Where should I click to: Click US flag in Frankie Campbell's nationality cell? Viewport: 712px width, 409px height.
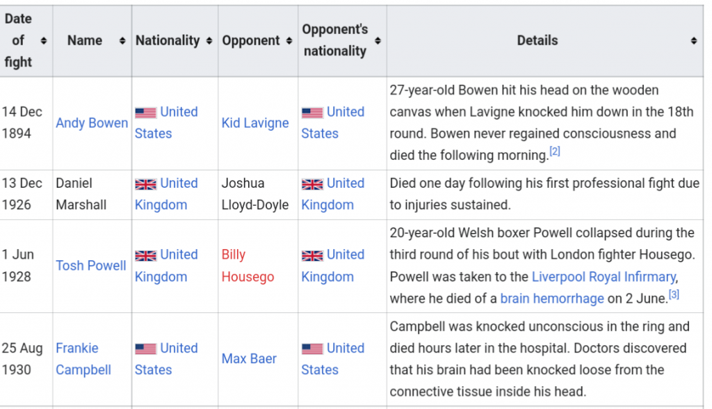tap(146, 348)
